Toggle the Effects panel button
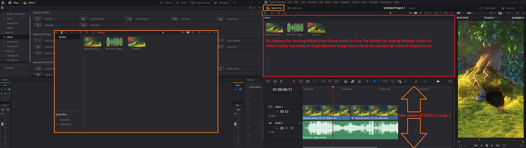The height and width of the screenshot is (148, 526). pos(166,2)
